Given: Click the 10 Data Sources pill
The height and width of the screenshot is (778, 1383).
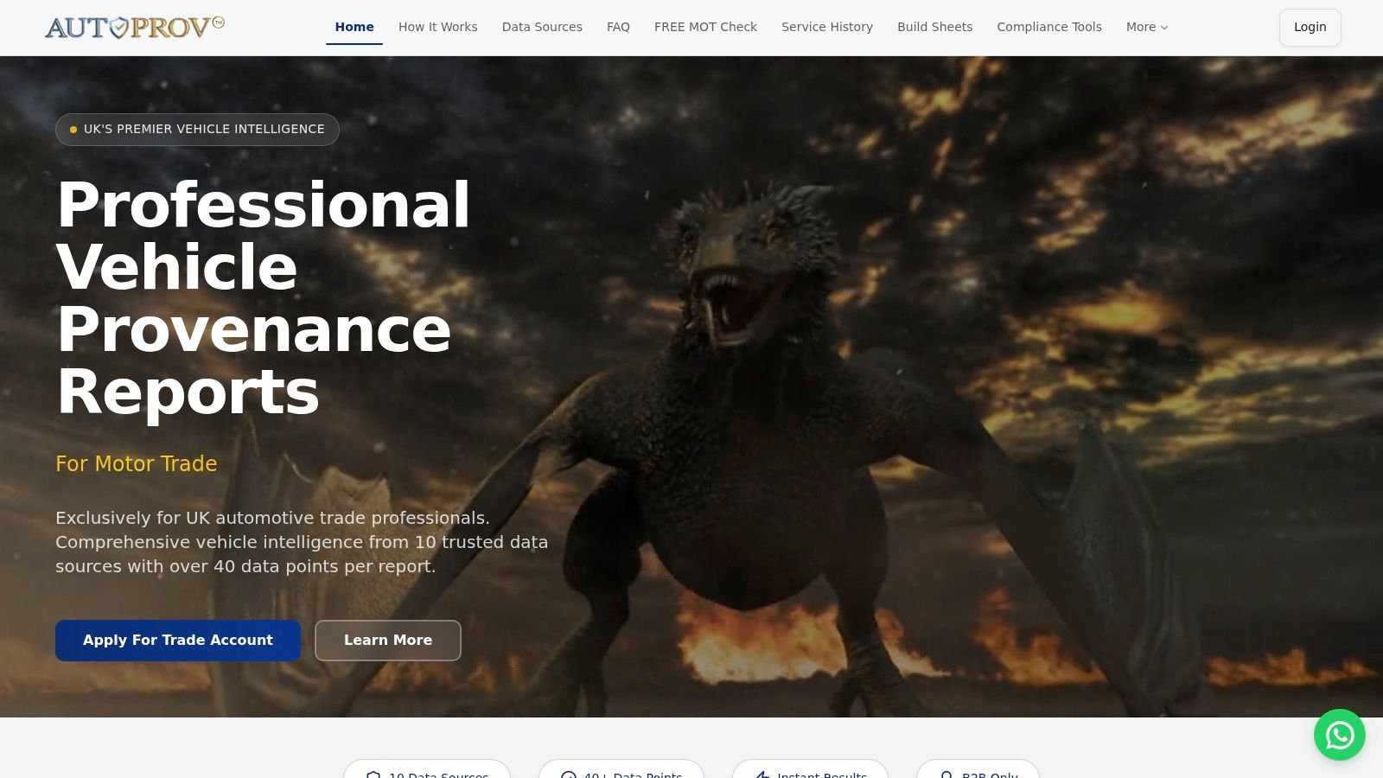Looking at the screenshot, I should 427,768.
